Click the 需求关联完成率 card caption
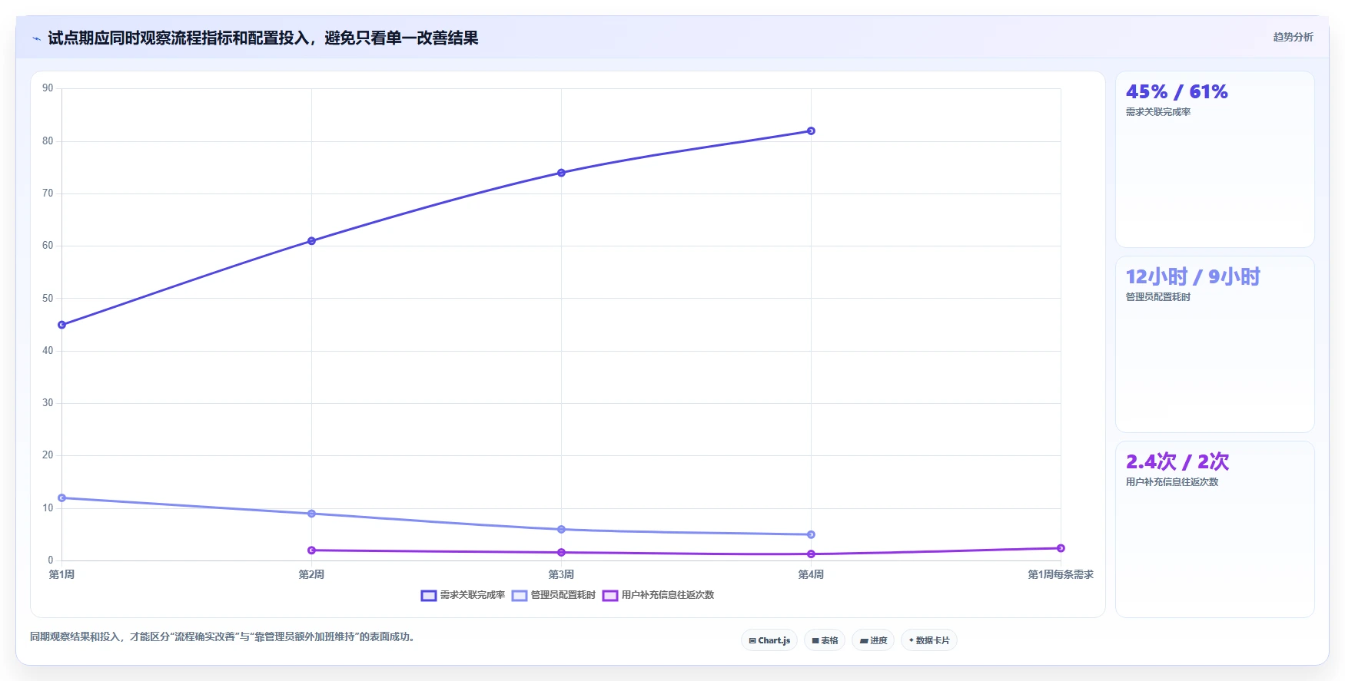Screen dimensions: 1345x681 (x=1158, y=112)
